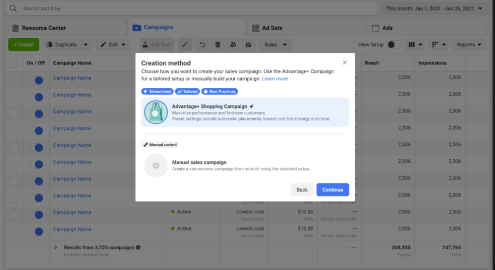Open the Rules dropdown menu
The image size is (495, 270).
[274, 45]
